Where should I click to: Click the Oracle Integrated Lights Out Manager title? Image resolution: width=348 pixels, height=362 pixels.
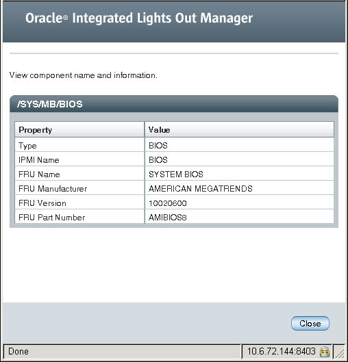click(x=139, y=18)
